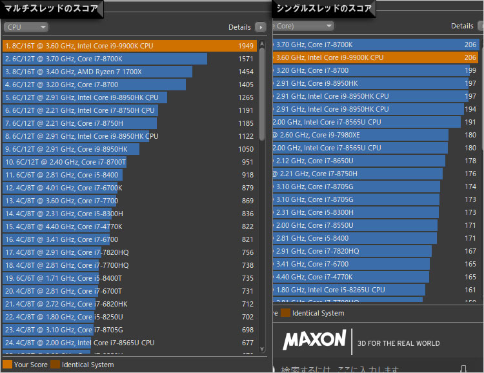
Task: Open the CPU dropdown in multi-thread panel
Action: [26, 27]
